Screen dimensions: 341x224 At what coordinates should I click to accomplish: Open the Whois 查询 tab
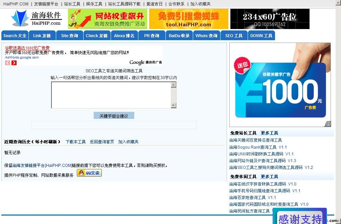206,35
